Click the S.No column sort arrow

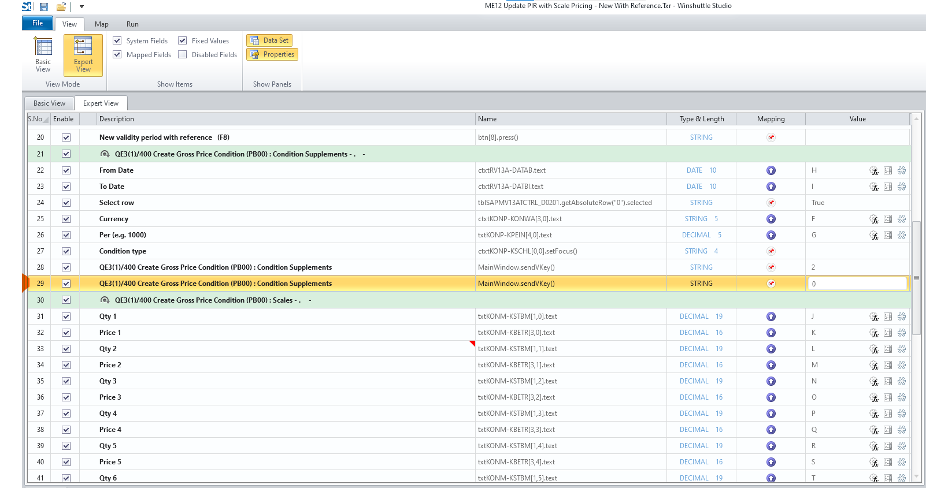pyautogui.click(x=46, y=120)
